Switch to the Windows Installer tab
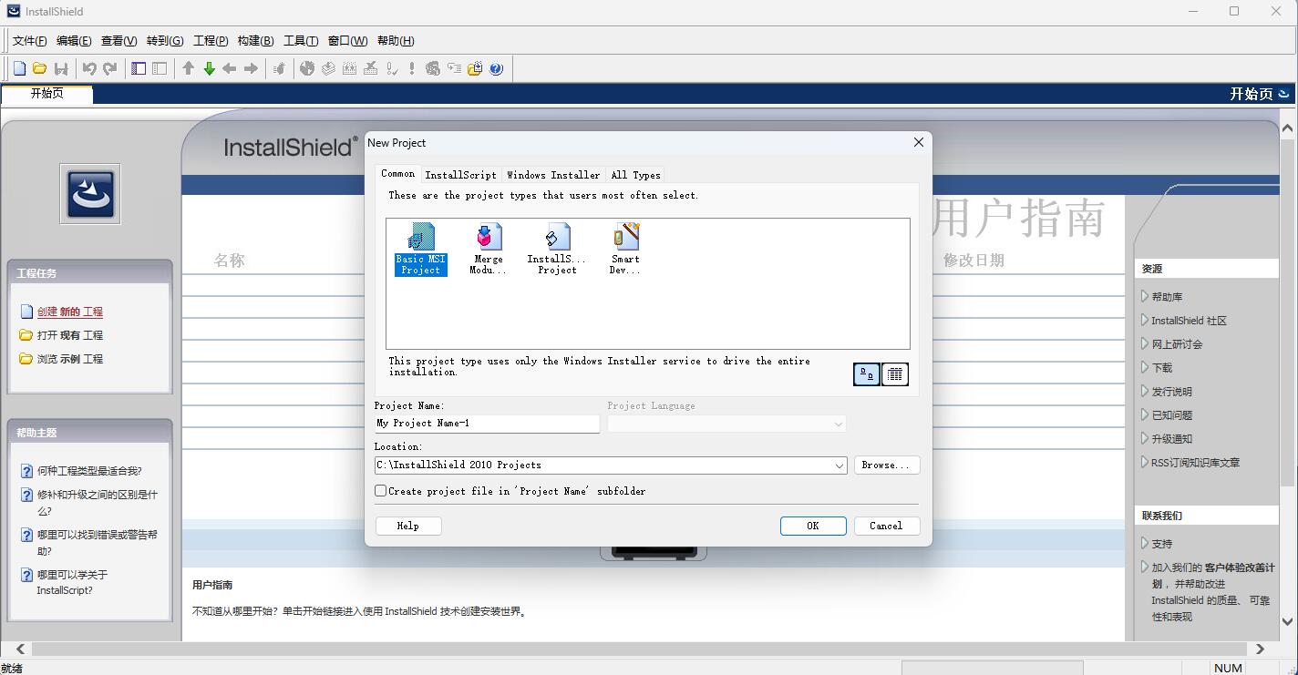 coord(553,175)
